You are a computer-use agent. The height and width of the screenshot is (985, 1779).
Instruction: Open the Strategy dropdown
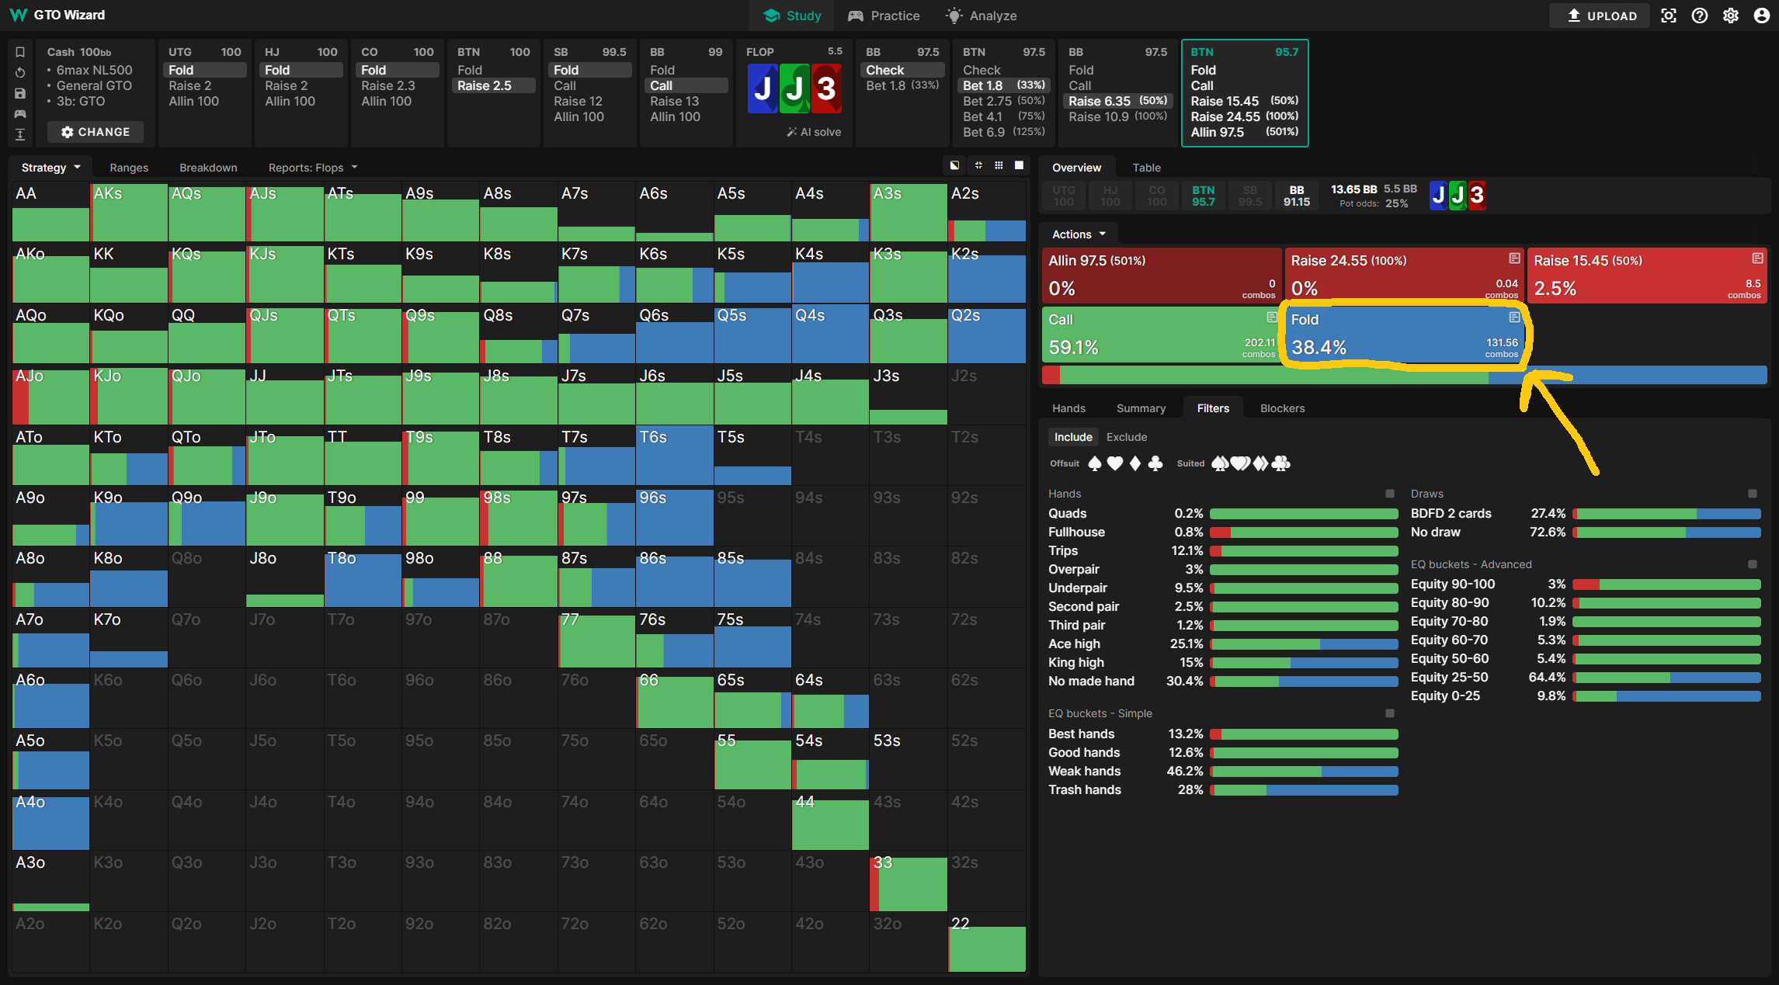50,168
